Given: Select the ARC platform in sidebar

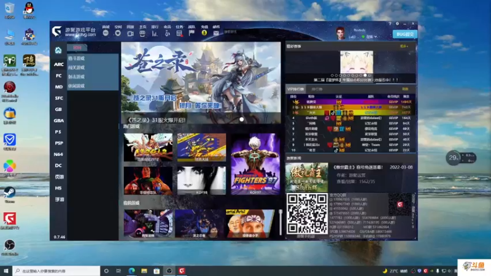Looking at the screenshot, I should 59,64.
